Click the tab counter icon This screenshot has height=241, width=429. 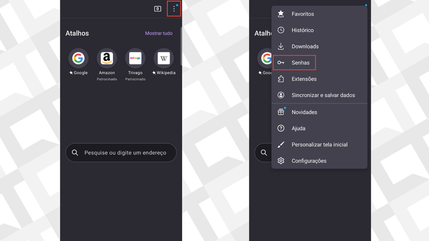(157, 8)
